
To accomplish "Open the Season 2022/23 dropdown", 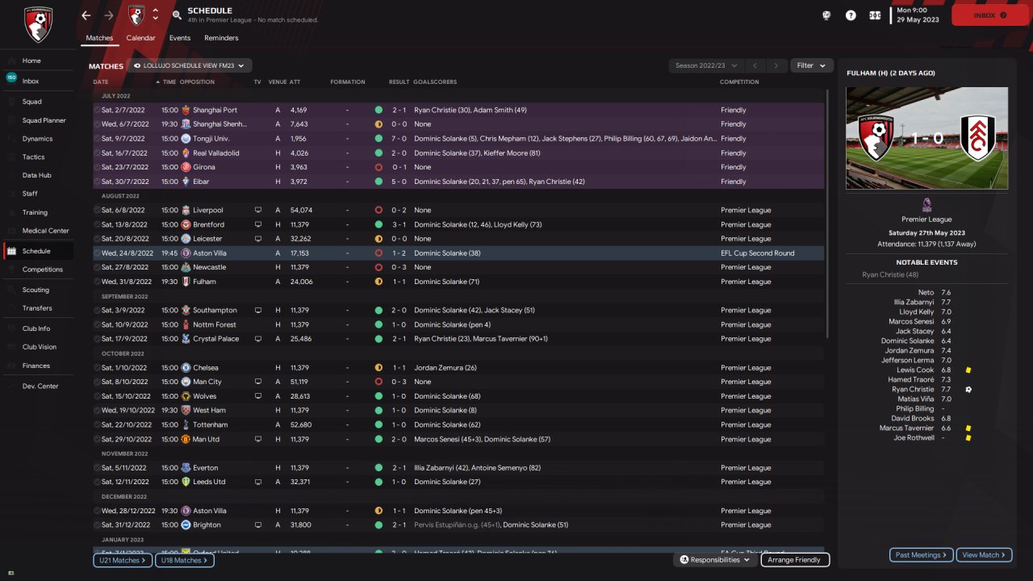I will click(705, 65).
